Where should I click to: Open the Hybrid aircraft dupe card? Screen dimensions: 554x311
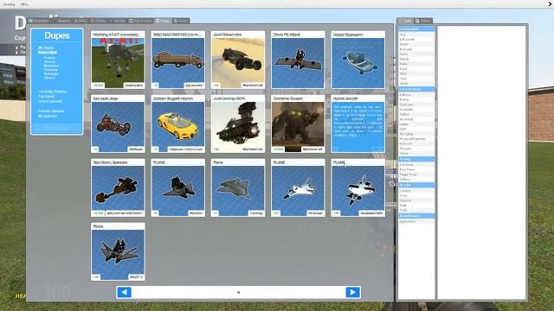[358, 124]
